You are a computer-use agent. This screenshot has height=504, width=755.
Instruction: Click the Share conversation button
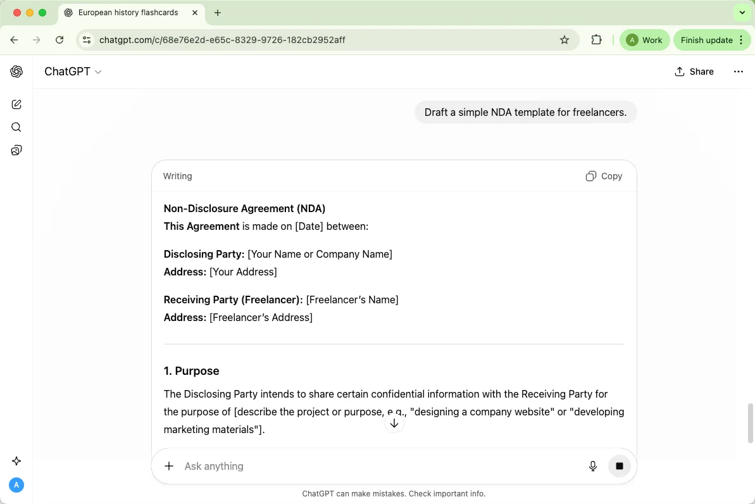[x=694, y=72]
